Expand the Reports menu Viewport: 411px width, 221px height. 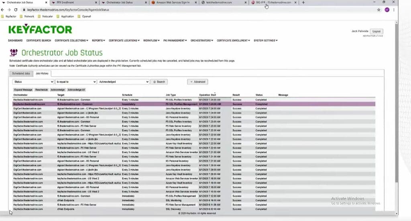point(98,40)
